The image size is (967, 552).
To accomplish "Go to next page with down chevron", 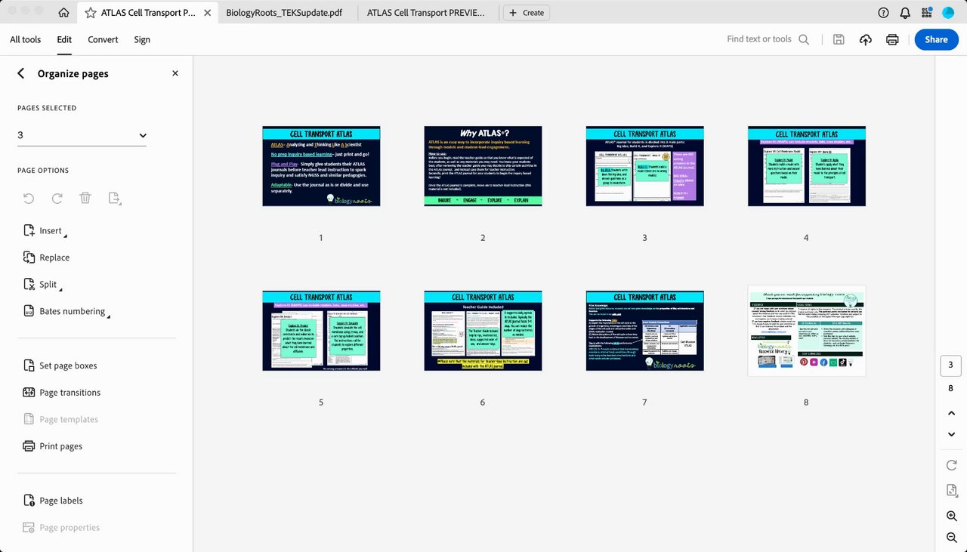I will (951, 434).
